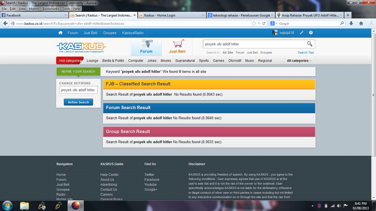Image resolution: width=376 pixels, height=211 pixels.
Task: Go to browser home page icon
Action: click(361, 23)
